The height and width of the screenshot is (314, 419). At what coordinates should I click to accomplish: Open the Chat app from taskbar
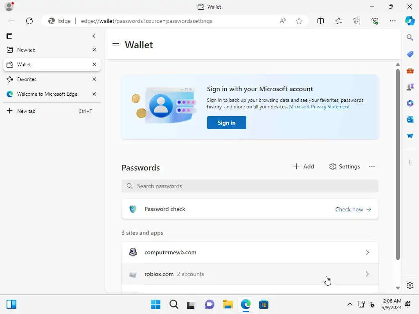pyautogui.click(x=209, y=304)
